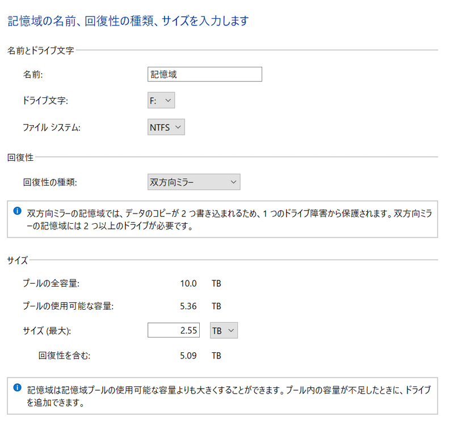Click the ドライブ文字 label

coord(45,100)
